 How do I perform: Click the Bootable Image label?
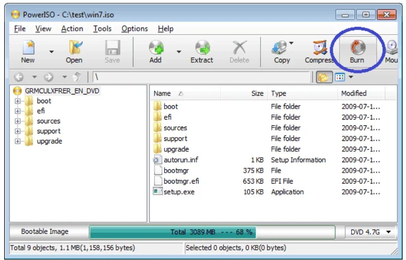coord(45,232)
